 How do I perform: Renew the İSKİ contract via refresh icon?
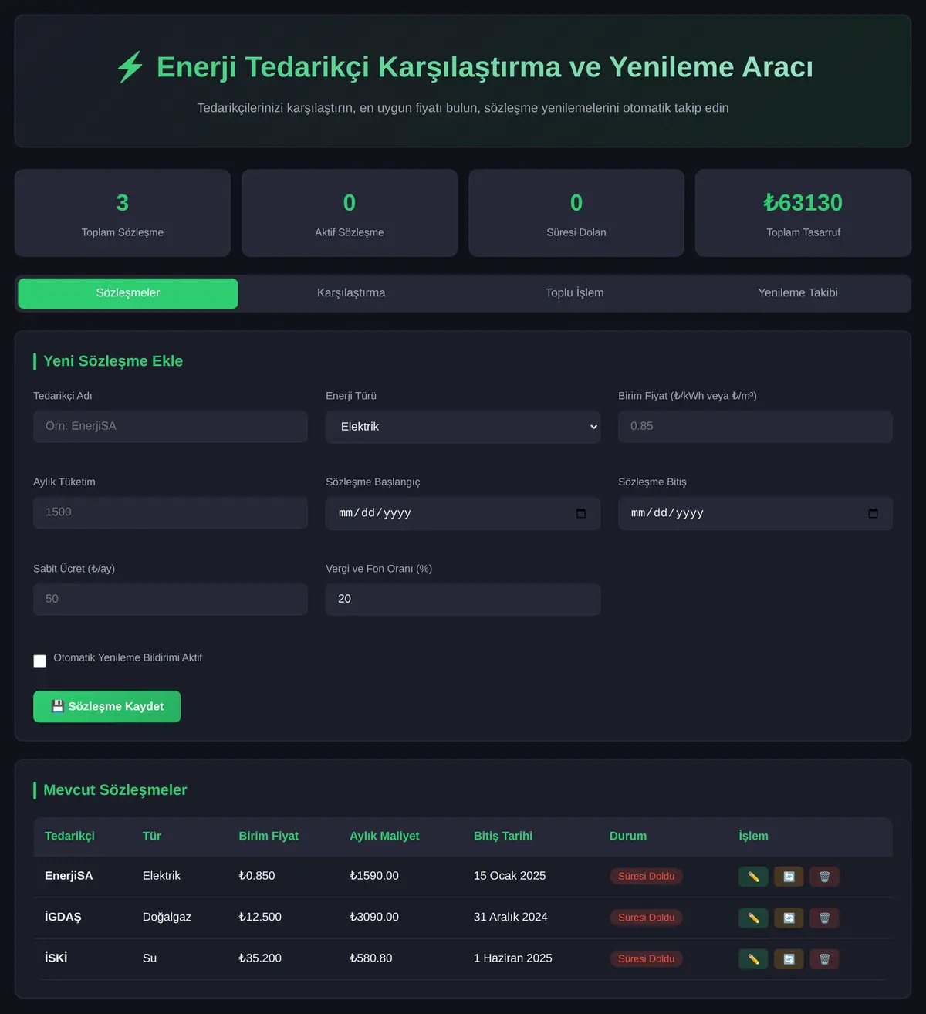[789, 959]
